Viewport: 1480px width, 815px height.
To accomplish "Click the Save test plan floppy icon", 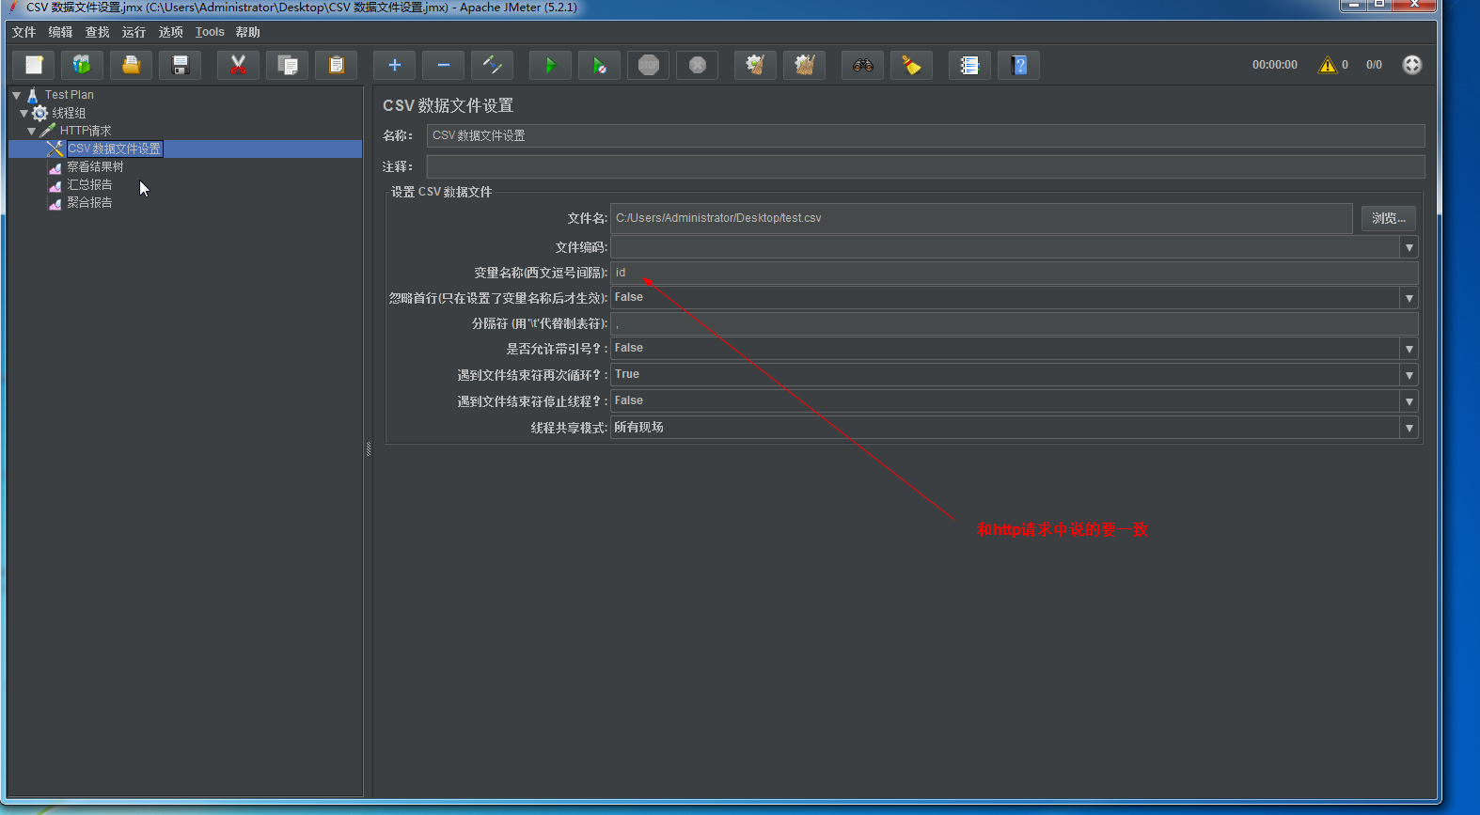I will pyautogui.click(x=181, y=65).
